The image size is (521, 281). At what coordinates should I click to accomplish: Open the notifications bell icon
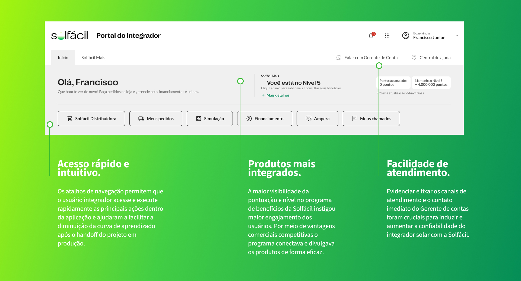pyautogui.click(x=371, y=36)
